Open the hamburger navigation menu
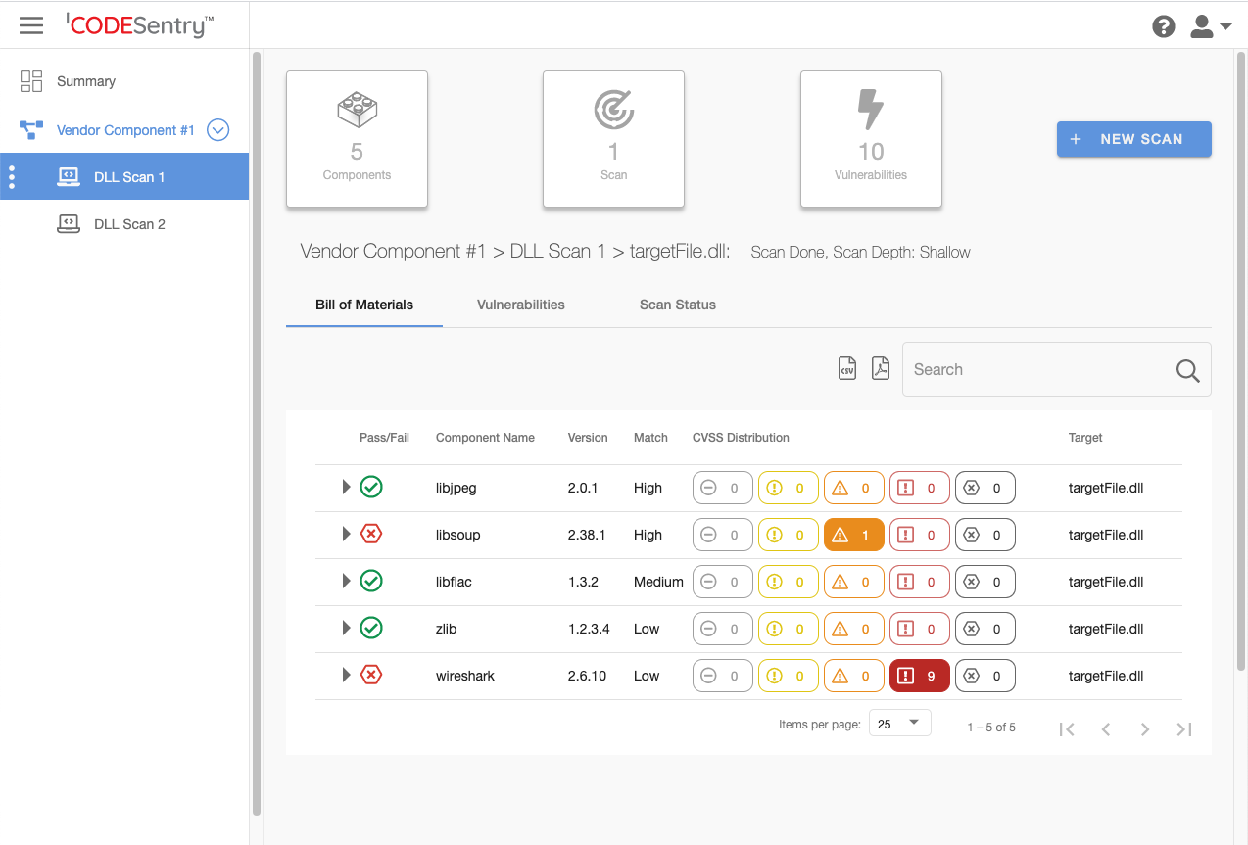1248x845 pixels. pos(30,25)
